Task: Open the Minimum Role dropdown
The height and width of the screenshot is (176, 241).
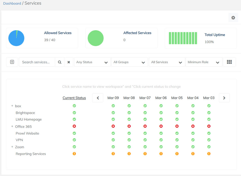Action: click(204, 62)
